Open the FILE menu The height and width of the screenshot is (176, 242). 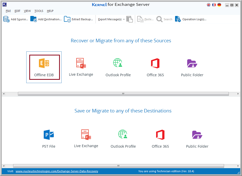click(x=8, y=11)
